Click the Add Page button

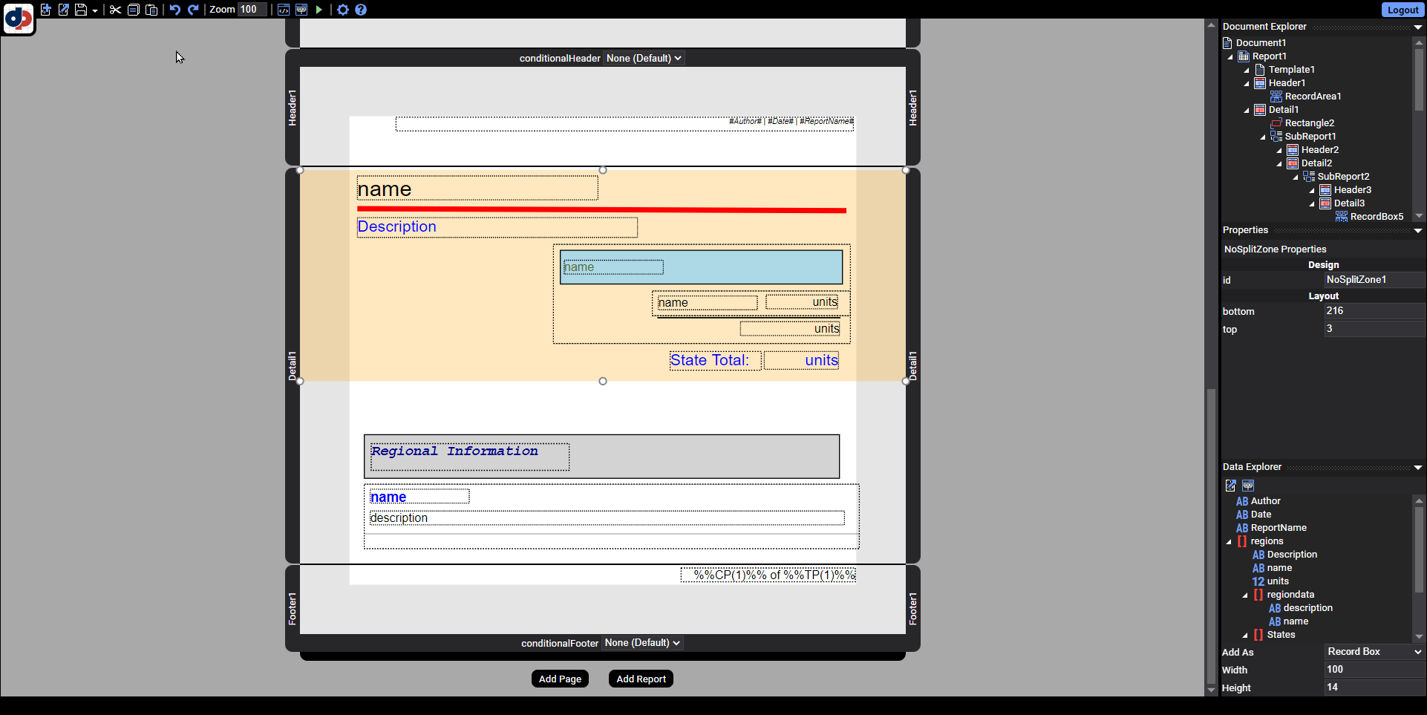[560, 679]
